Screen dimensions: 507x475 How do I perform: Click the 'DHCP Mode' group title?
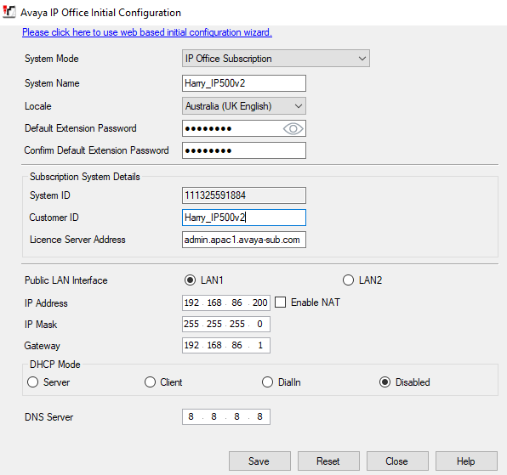click(55, 365)
